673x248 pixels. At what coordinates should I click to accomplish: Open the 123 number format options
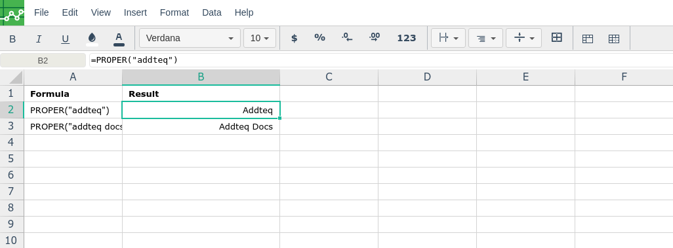[x=407, y=38]
